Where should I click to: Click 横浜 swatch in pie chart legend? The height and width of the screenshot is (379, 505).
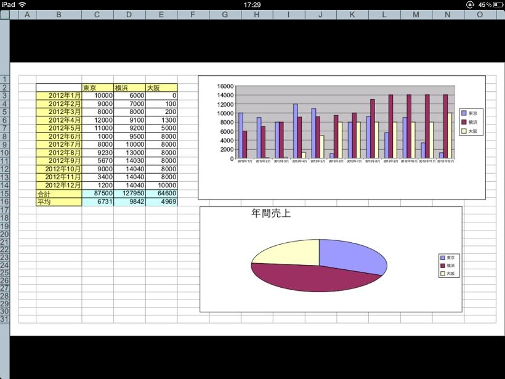[x=443, y=266]
